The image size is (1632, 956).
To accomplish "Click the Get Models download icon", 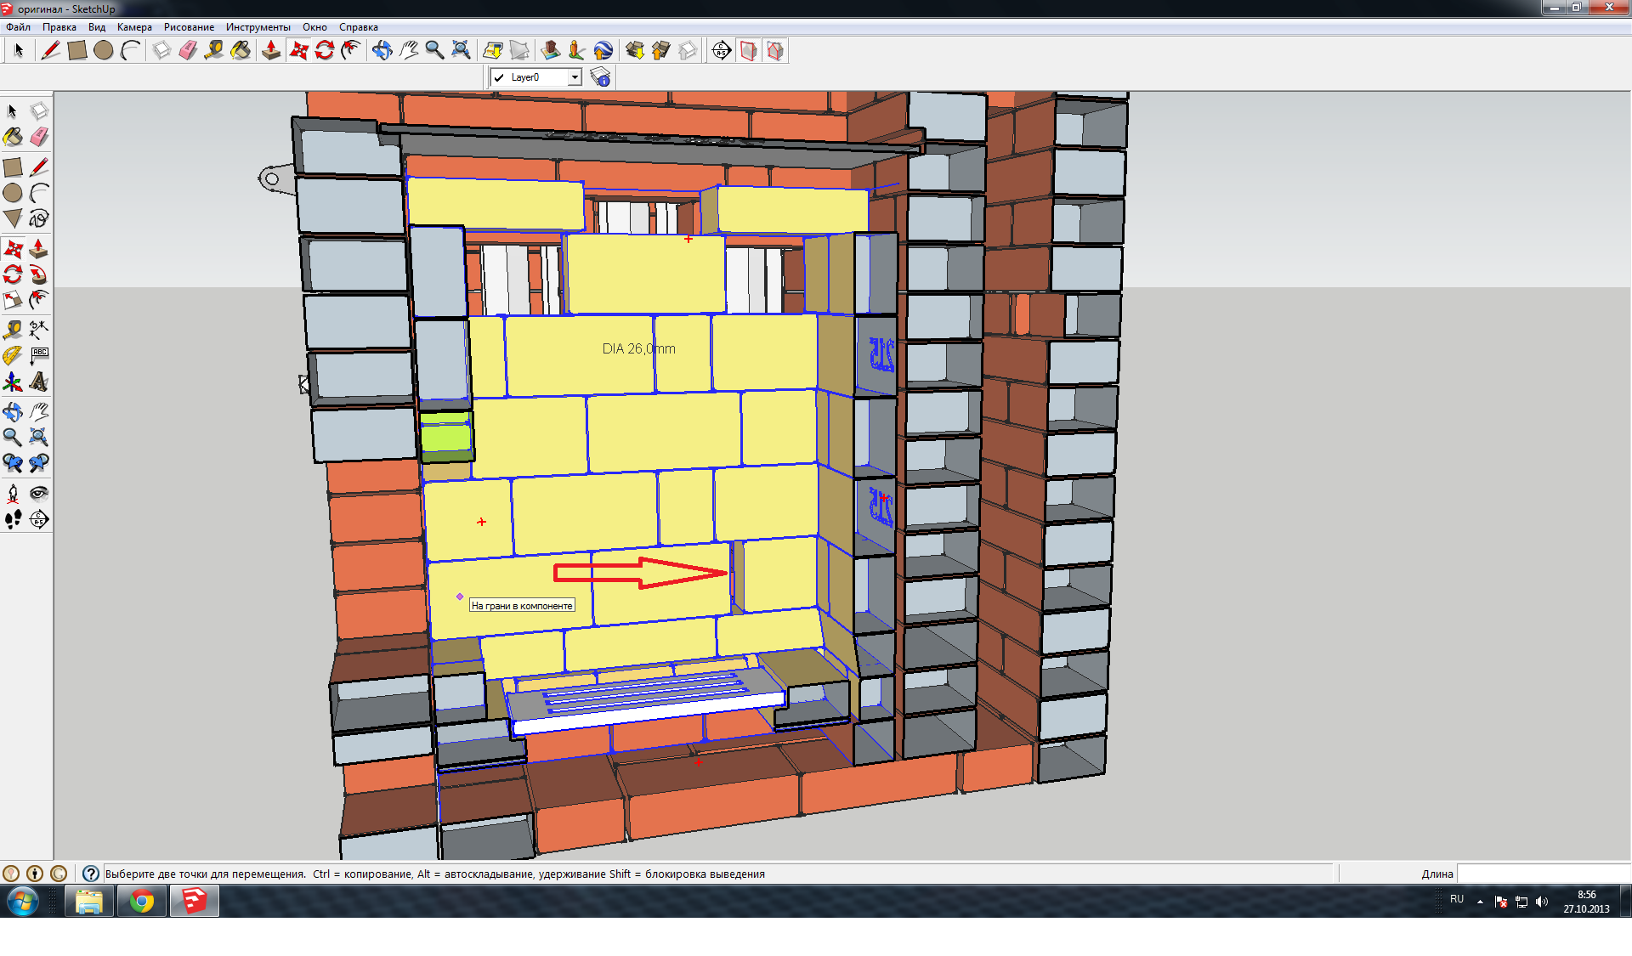I will point(635,51).
